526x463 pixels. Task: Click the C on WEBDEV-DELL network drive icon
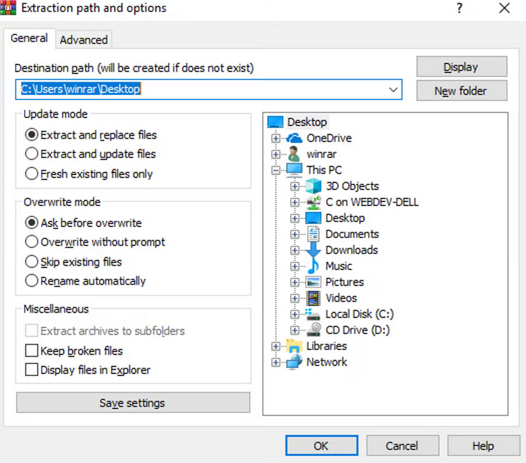coord(313,202)
